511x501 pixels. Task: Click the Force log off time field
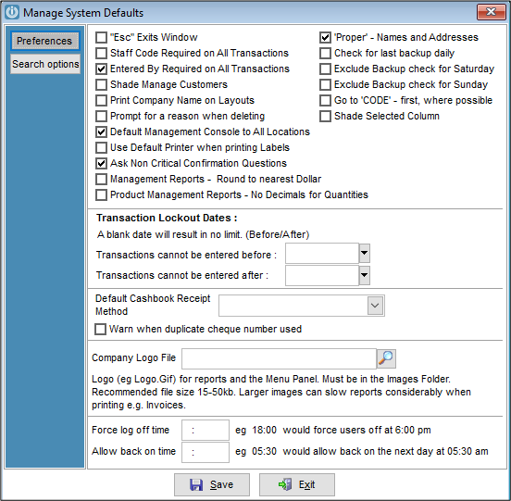pos(206,431)
